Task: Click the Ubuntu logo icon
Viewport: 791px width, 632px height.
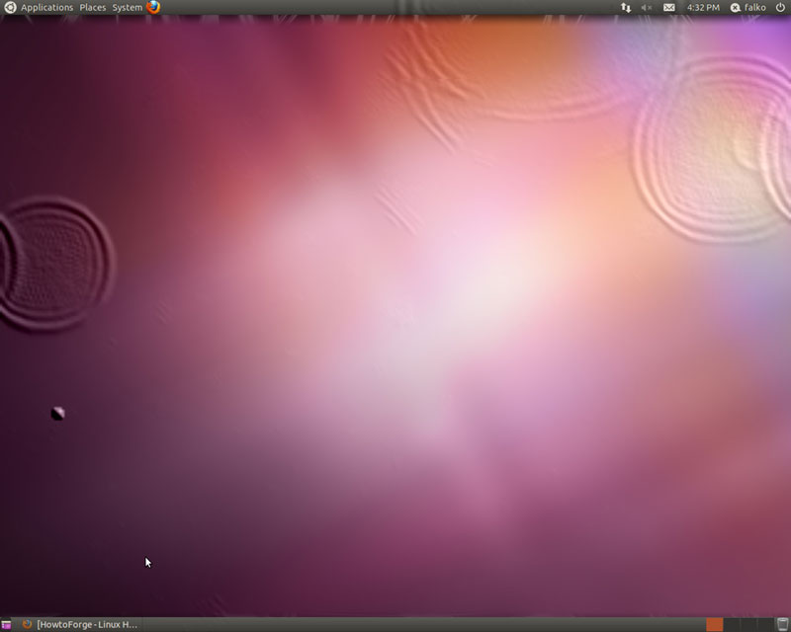Action: 10,8
